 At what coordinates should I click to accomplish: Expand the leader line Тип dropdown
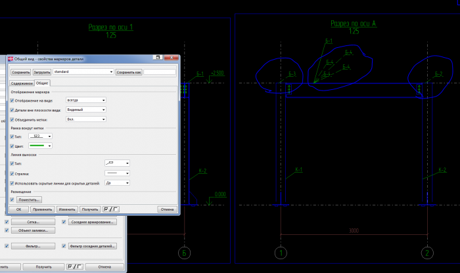(x=117, y=163)
